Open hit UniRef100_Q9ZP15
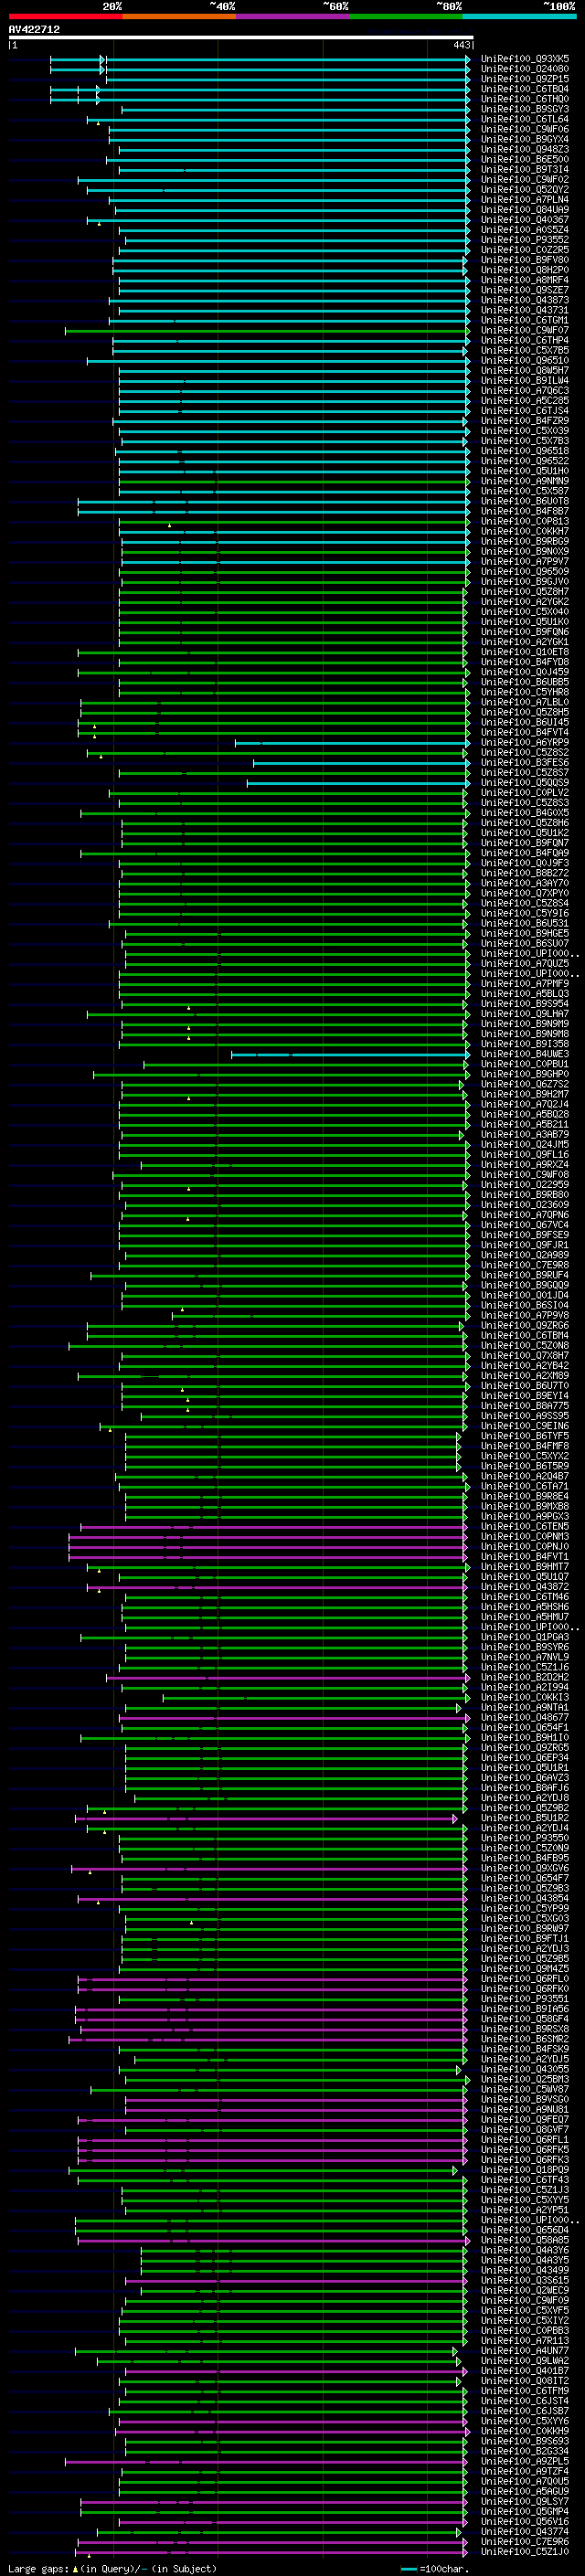 (x=525, y=79)
